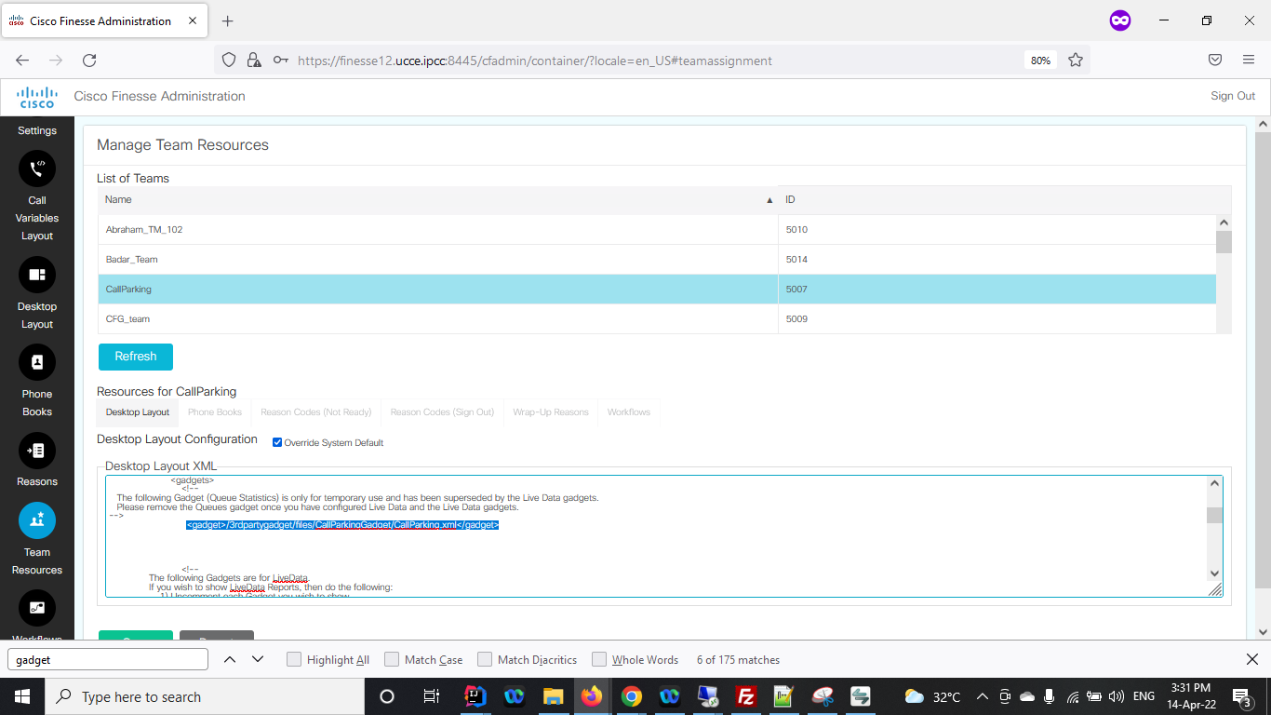Open the Reasons sidebar icon
Image resolution: width=1271 pixels, height=715 pixels.
(x=37, y=452)
